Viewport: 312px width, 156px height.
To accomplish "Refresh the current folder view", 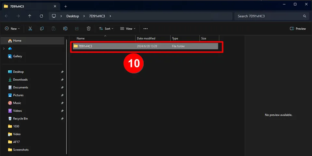I will coord(41,16).
